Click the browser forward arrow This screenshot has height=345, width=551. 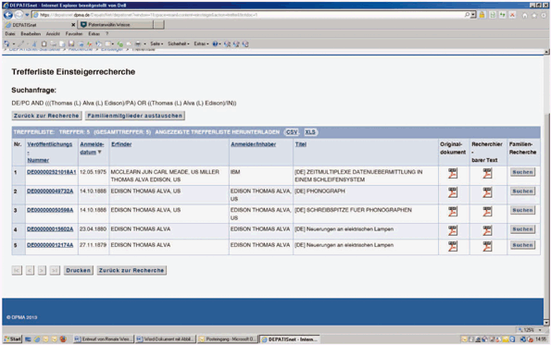pos(19,15)
